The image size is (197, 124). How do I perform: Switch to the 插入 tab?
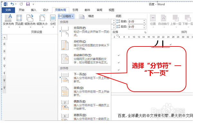[33, 10]
